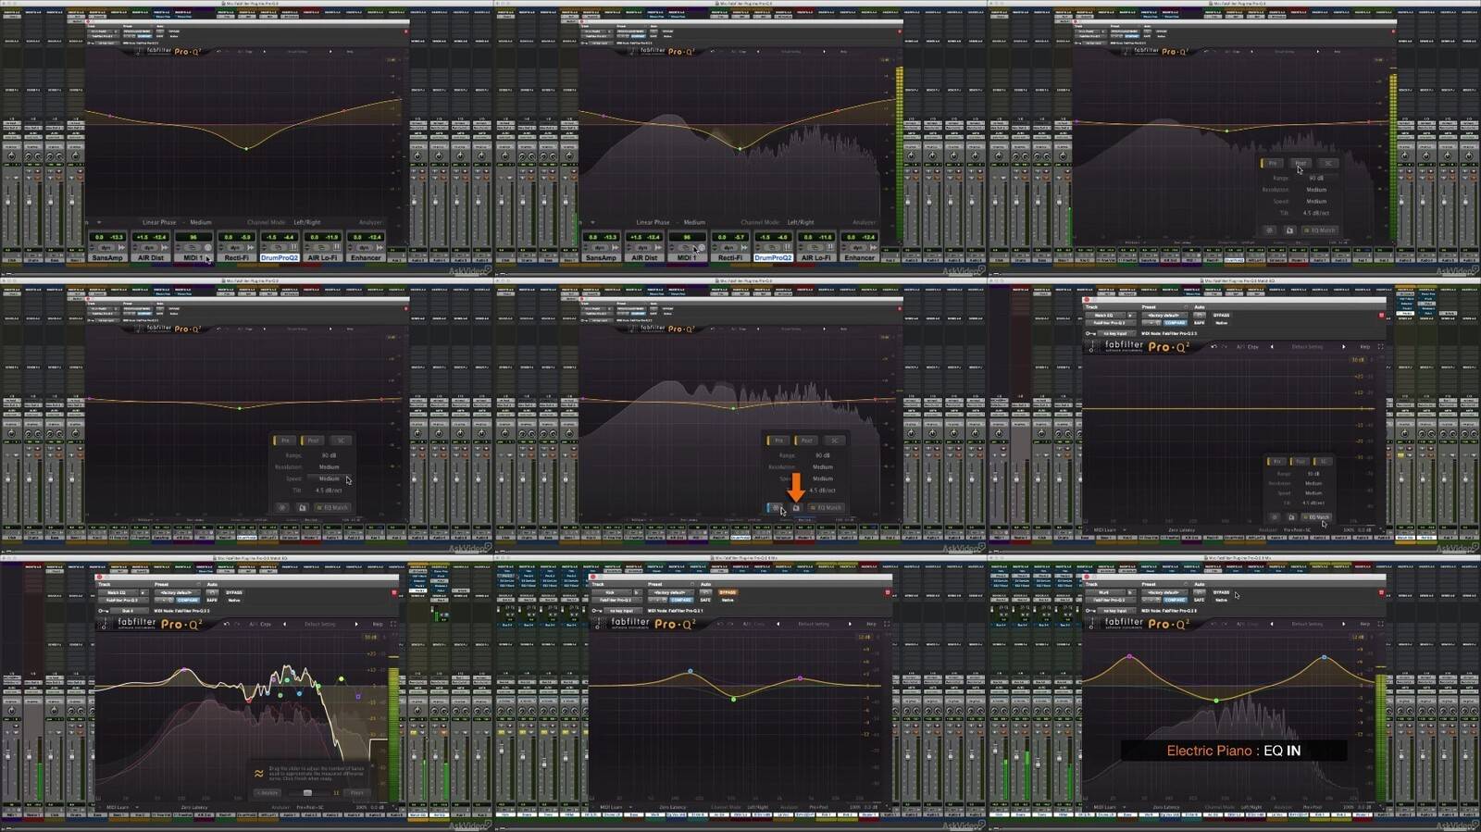Select green EQ band node in Electric Piano frame

(x=1216, y=701)
